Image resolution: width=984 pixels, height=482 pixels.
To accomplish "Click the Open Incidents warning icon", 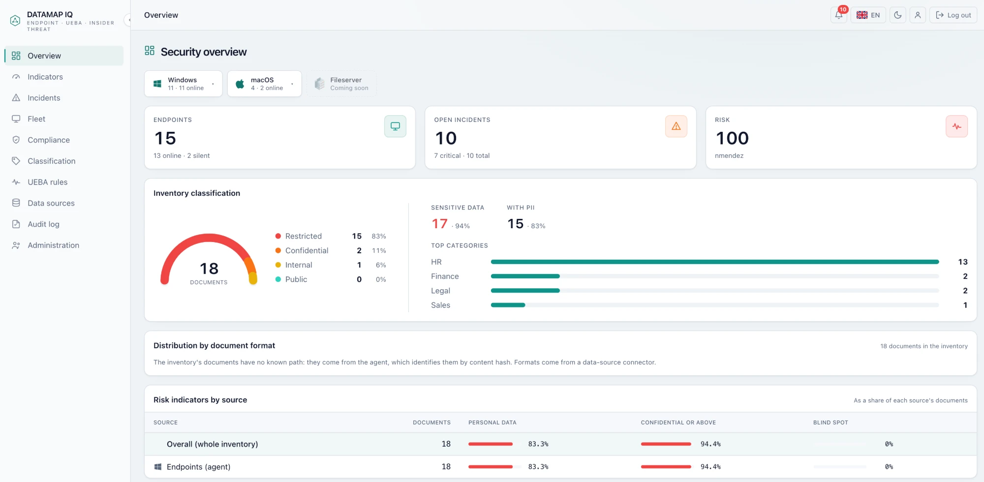I will click(676, 126).
